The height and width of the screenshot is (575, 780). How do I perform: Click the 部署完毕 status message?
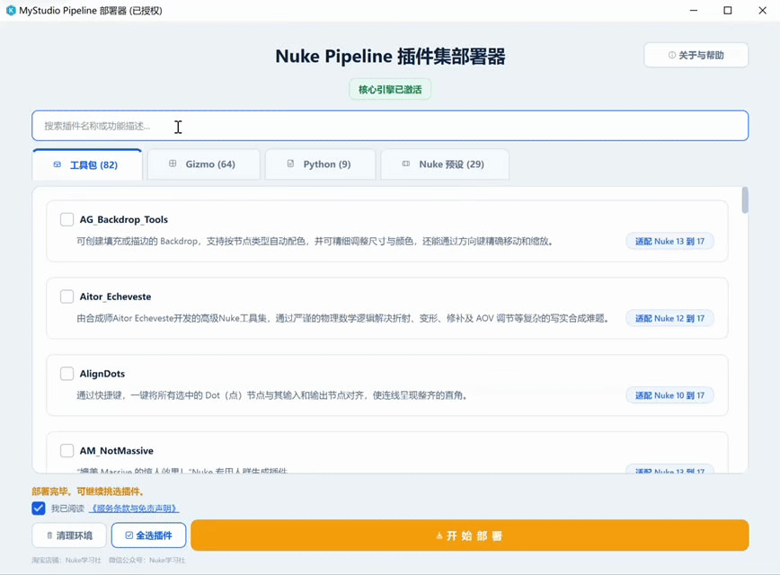88,491
